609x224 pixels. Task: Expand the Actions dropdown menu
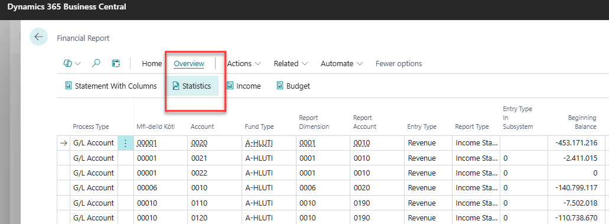[x=244, y=63]
